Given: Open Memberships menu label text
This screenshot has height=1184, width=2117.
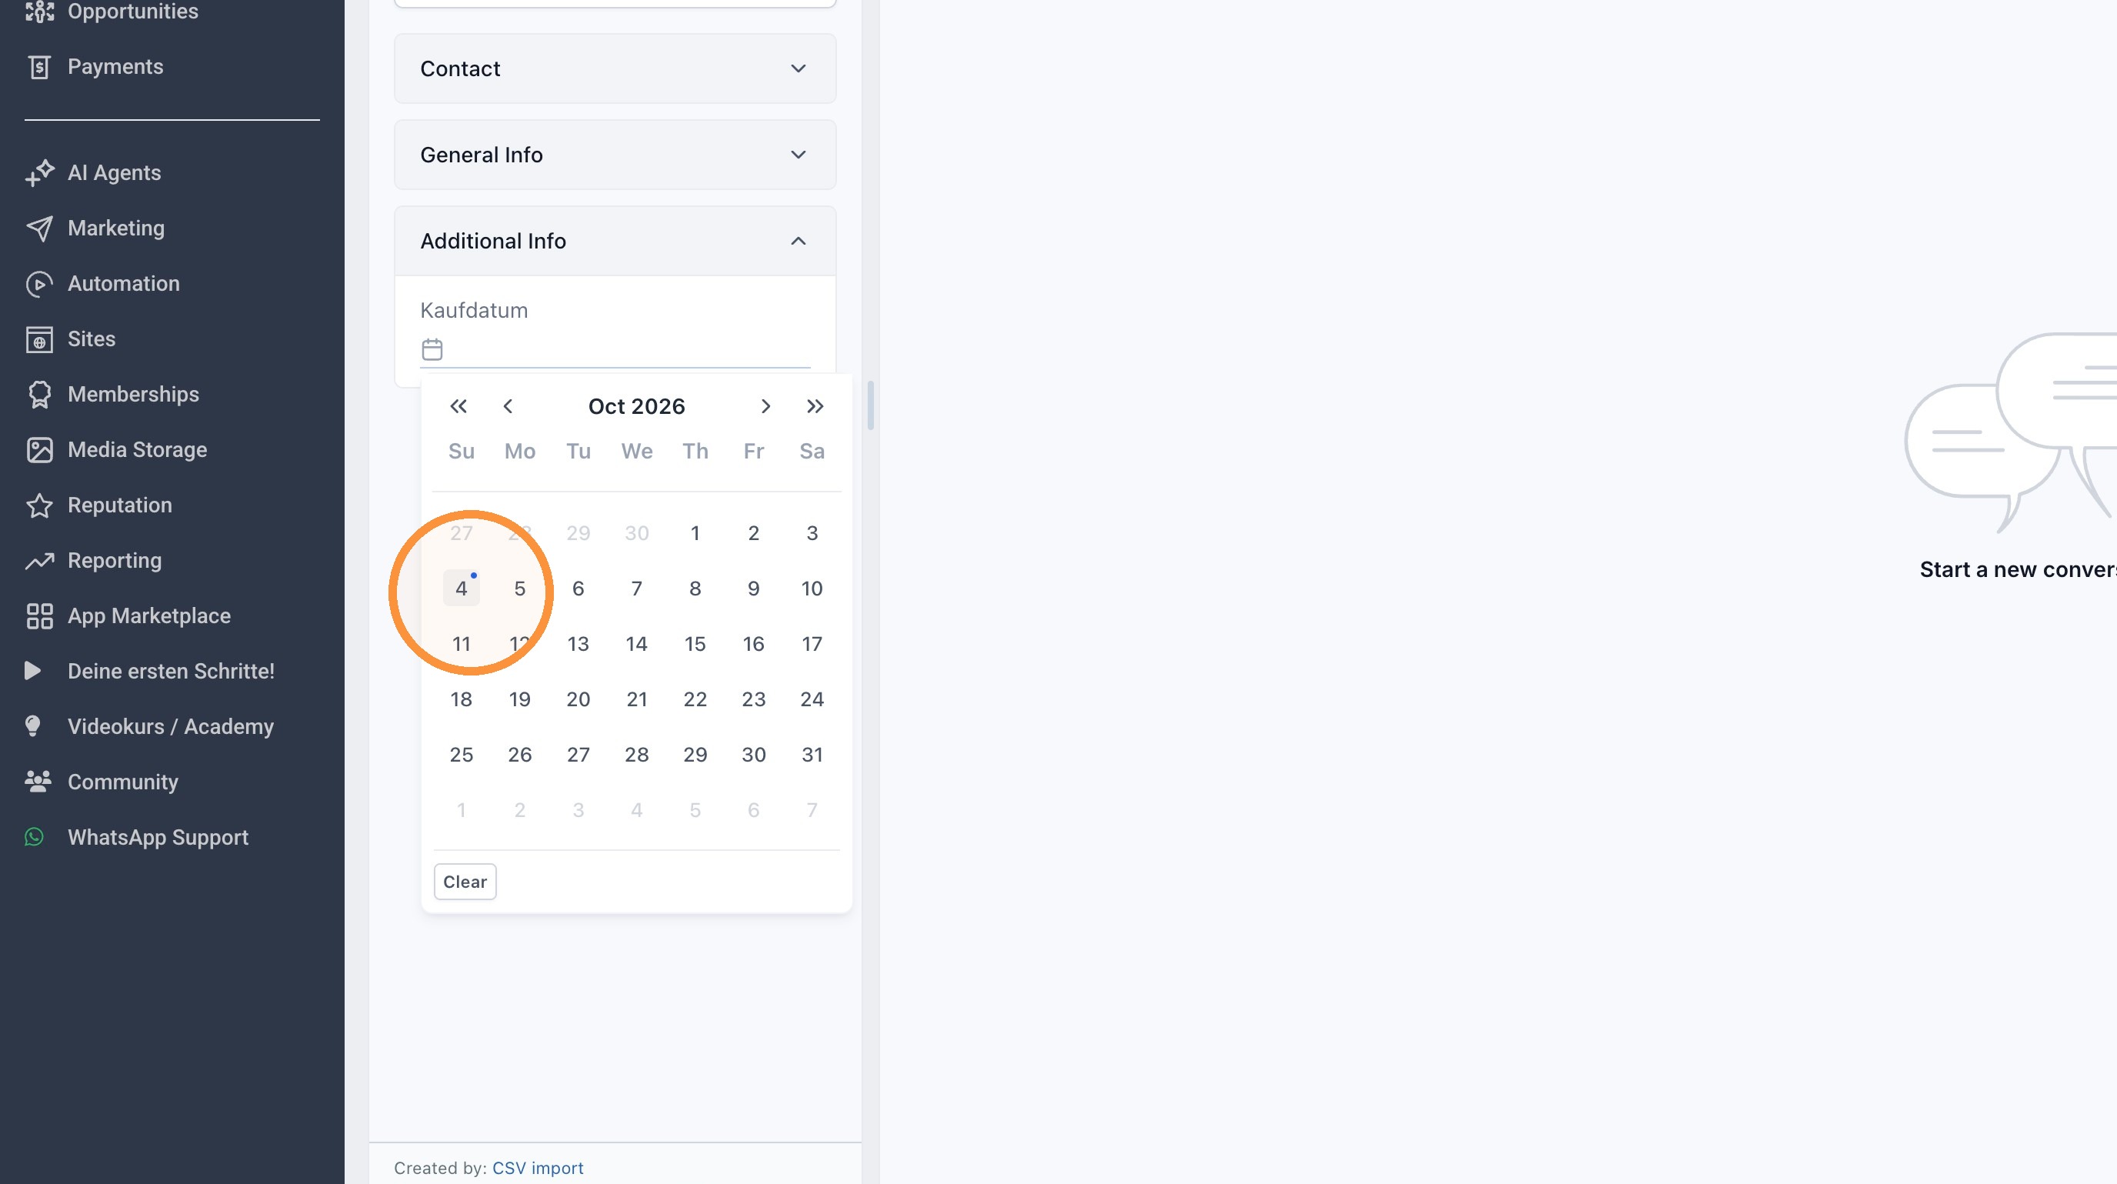Looking at the screenshot, I should [133, 395].
